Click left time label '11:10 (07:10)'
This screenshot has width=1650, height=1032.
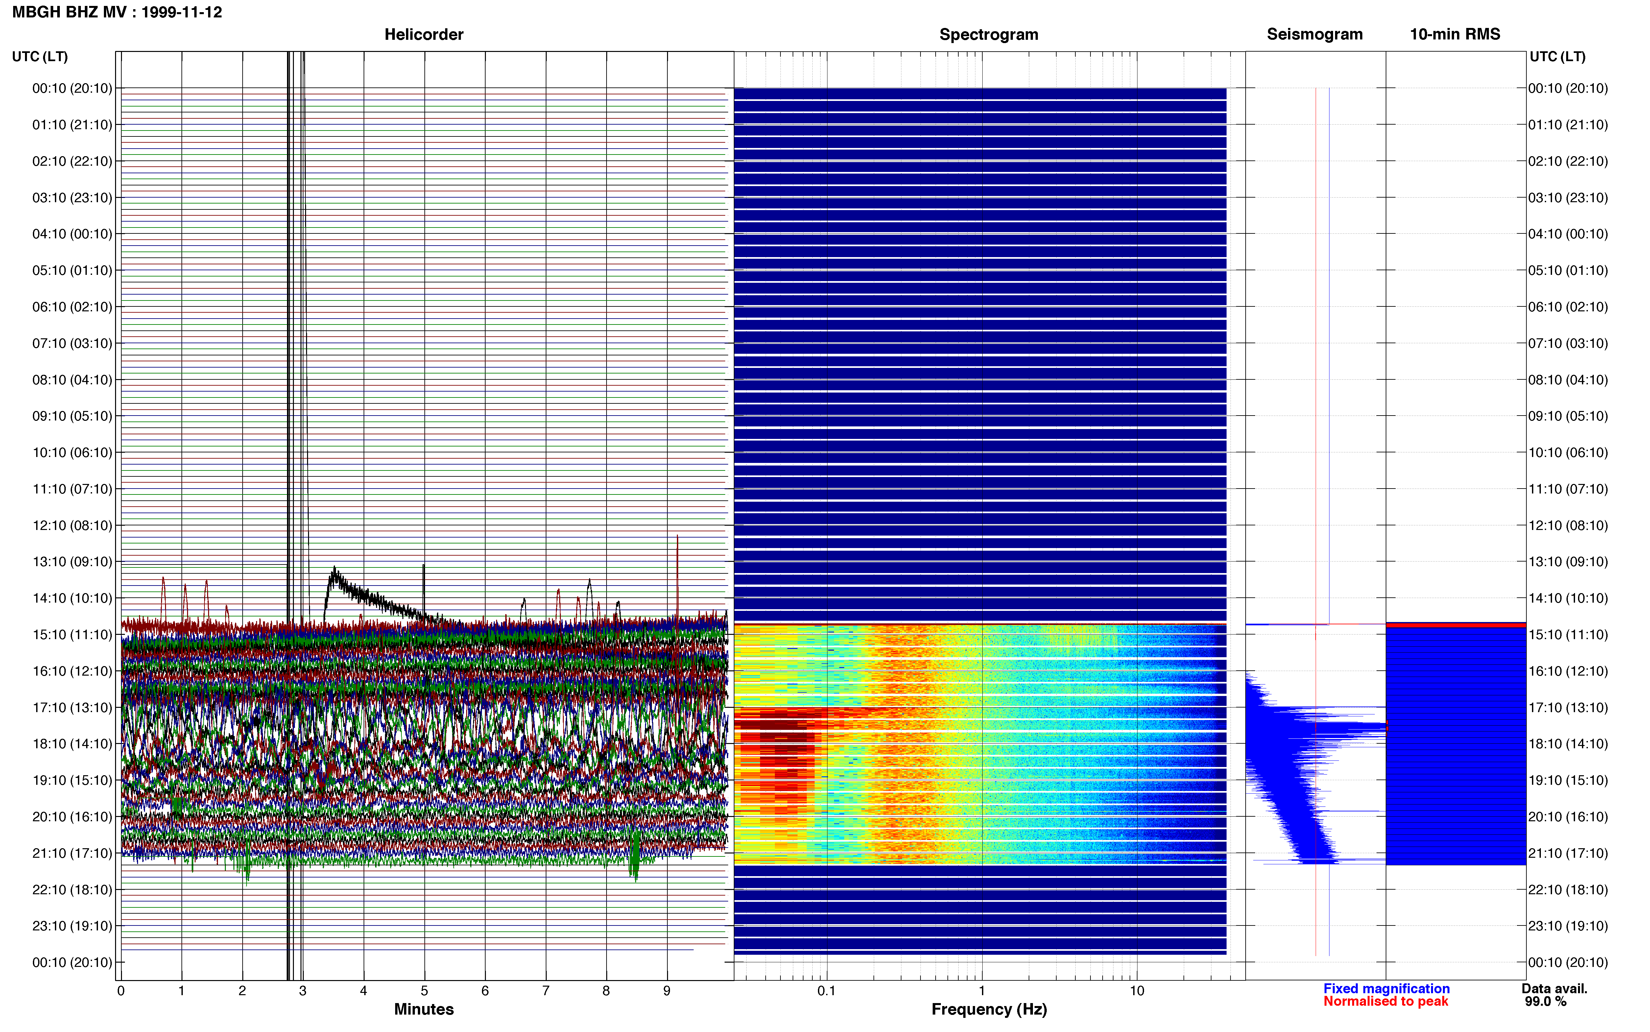coord(72,489)
